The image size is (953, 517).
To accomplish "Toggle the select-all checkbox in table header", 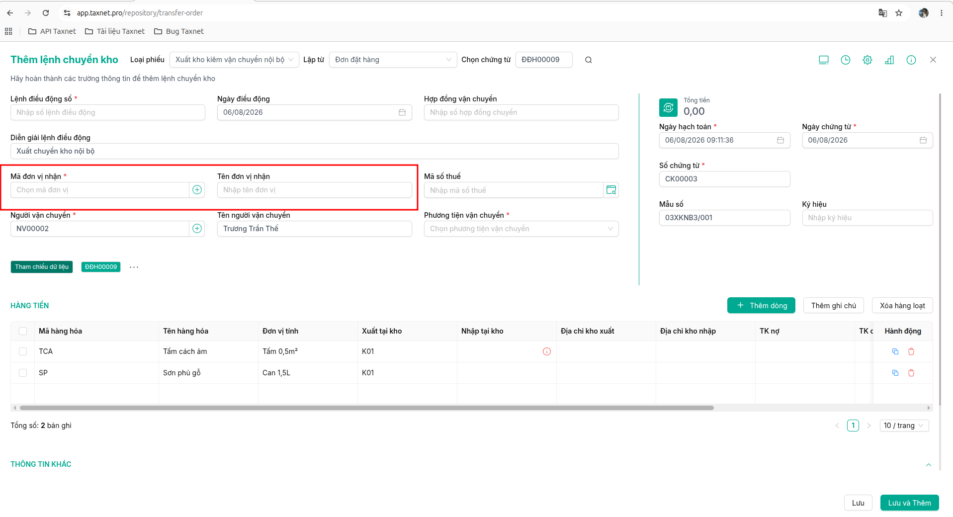I will [x=23, y=331].
